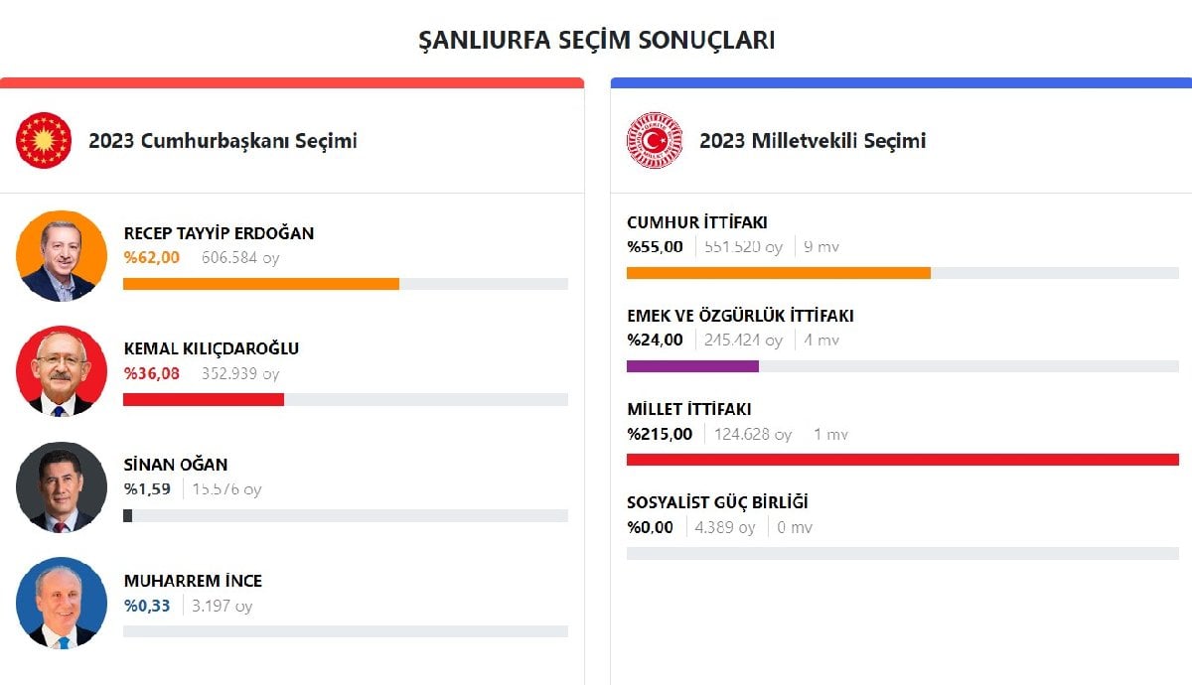The image size is (1192, 685).
Task: Click the full red Millet İttifakı bar
Action: point(902,460)
